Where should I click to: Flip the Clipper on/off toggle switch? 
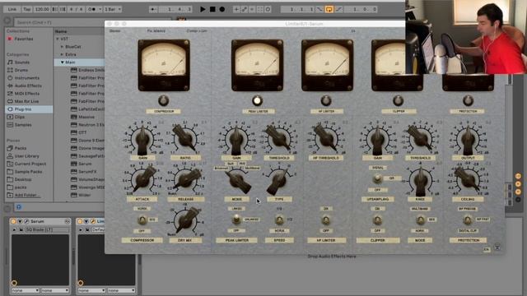point(377,220)
